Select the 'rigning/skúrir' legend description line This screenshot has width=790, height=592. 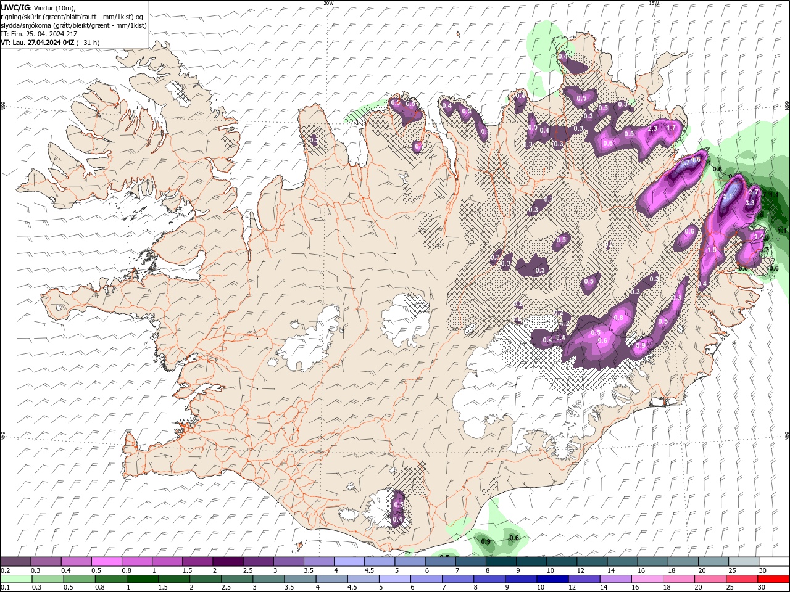72,16
